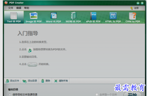Enable the 合并到一个文件 checkbox
Image resolution: width=147 pixels, height=96 pixels.
point(97,94)
